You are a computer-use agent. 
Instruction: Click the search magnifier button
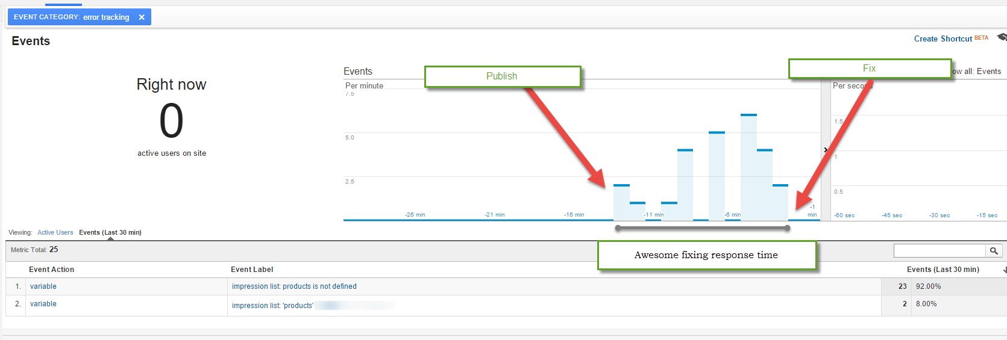[994, 250]
